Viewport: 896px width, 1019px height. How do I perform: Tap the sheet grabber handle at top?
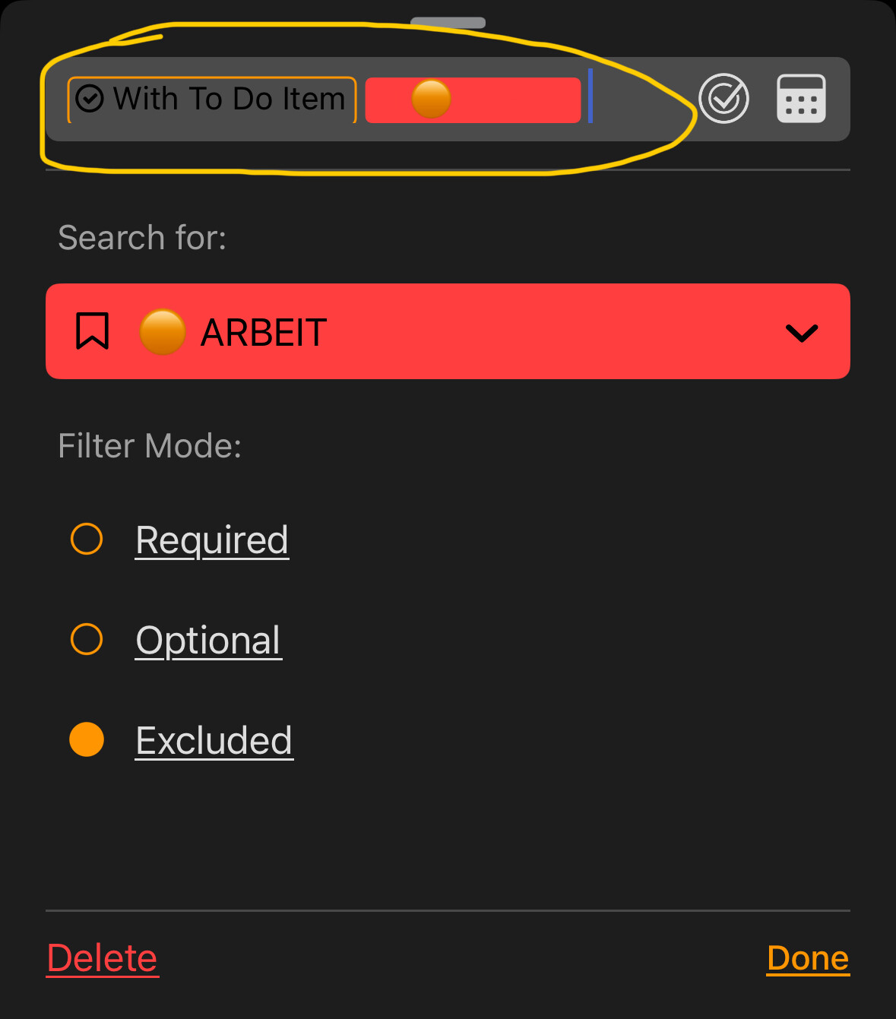[x=448, y=23]
